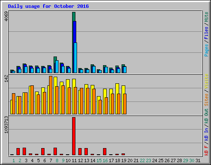Click day 18 on the x-axis
The image size is (211, 165).
pyautogui.click(x=117, y=160)
